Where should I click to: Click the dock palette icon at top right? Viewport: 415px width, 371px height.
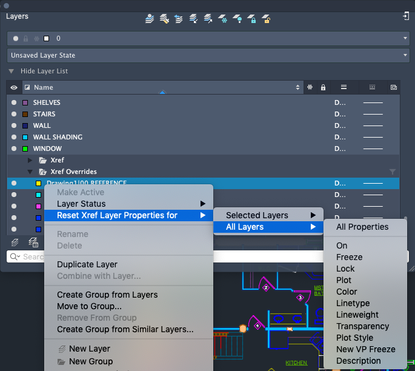point(406,16)
